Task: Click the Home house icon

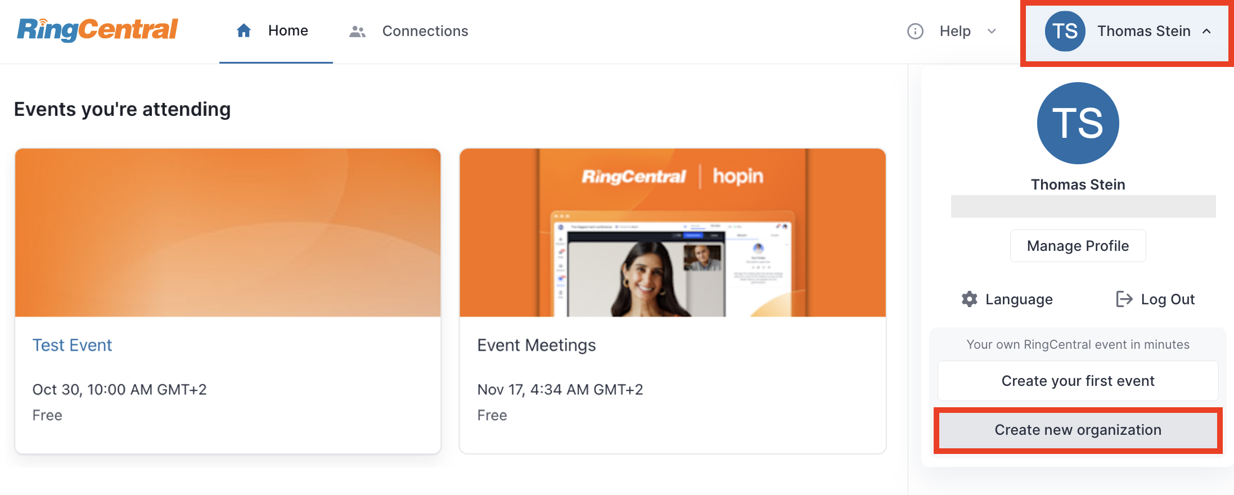Action: coord(244,30)
